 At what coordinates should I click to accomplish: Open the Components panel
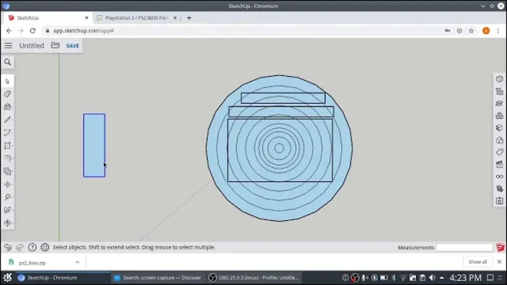click(499, 116)
